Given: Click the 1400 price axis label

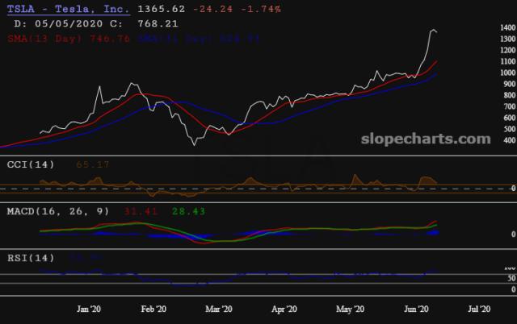Looking at the screenshot, I should click(508, 27).
